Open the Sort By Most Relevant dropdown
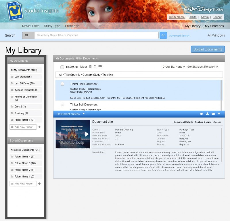Screen dimensions: 230x221 pos(203,67)
